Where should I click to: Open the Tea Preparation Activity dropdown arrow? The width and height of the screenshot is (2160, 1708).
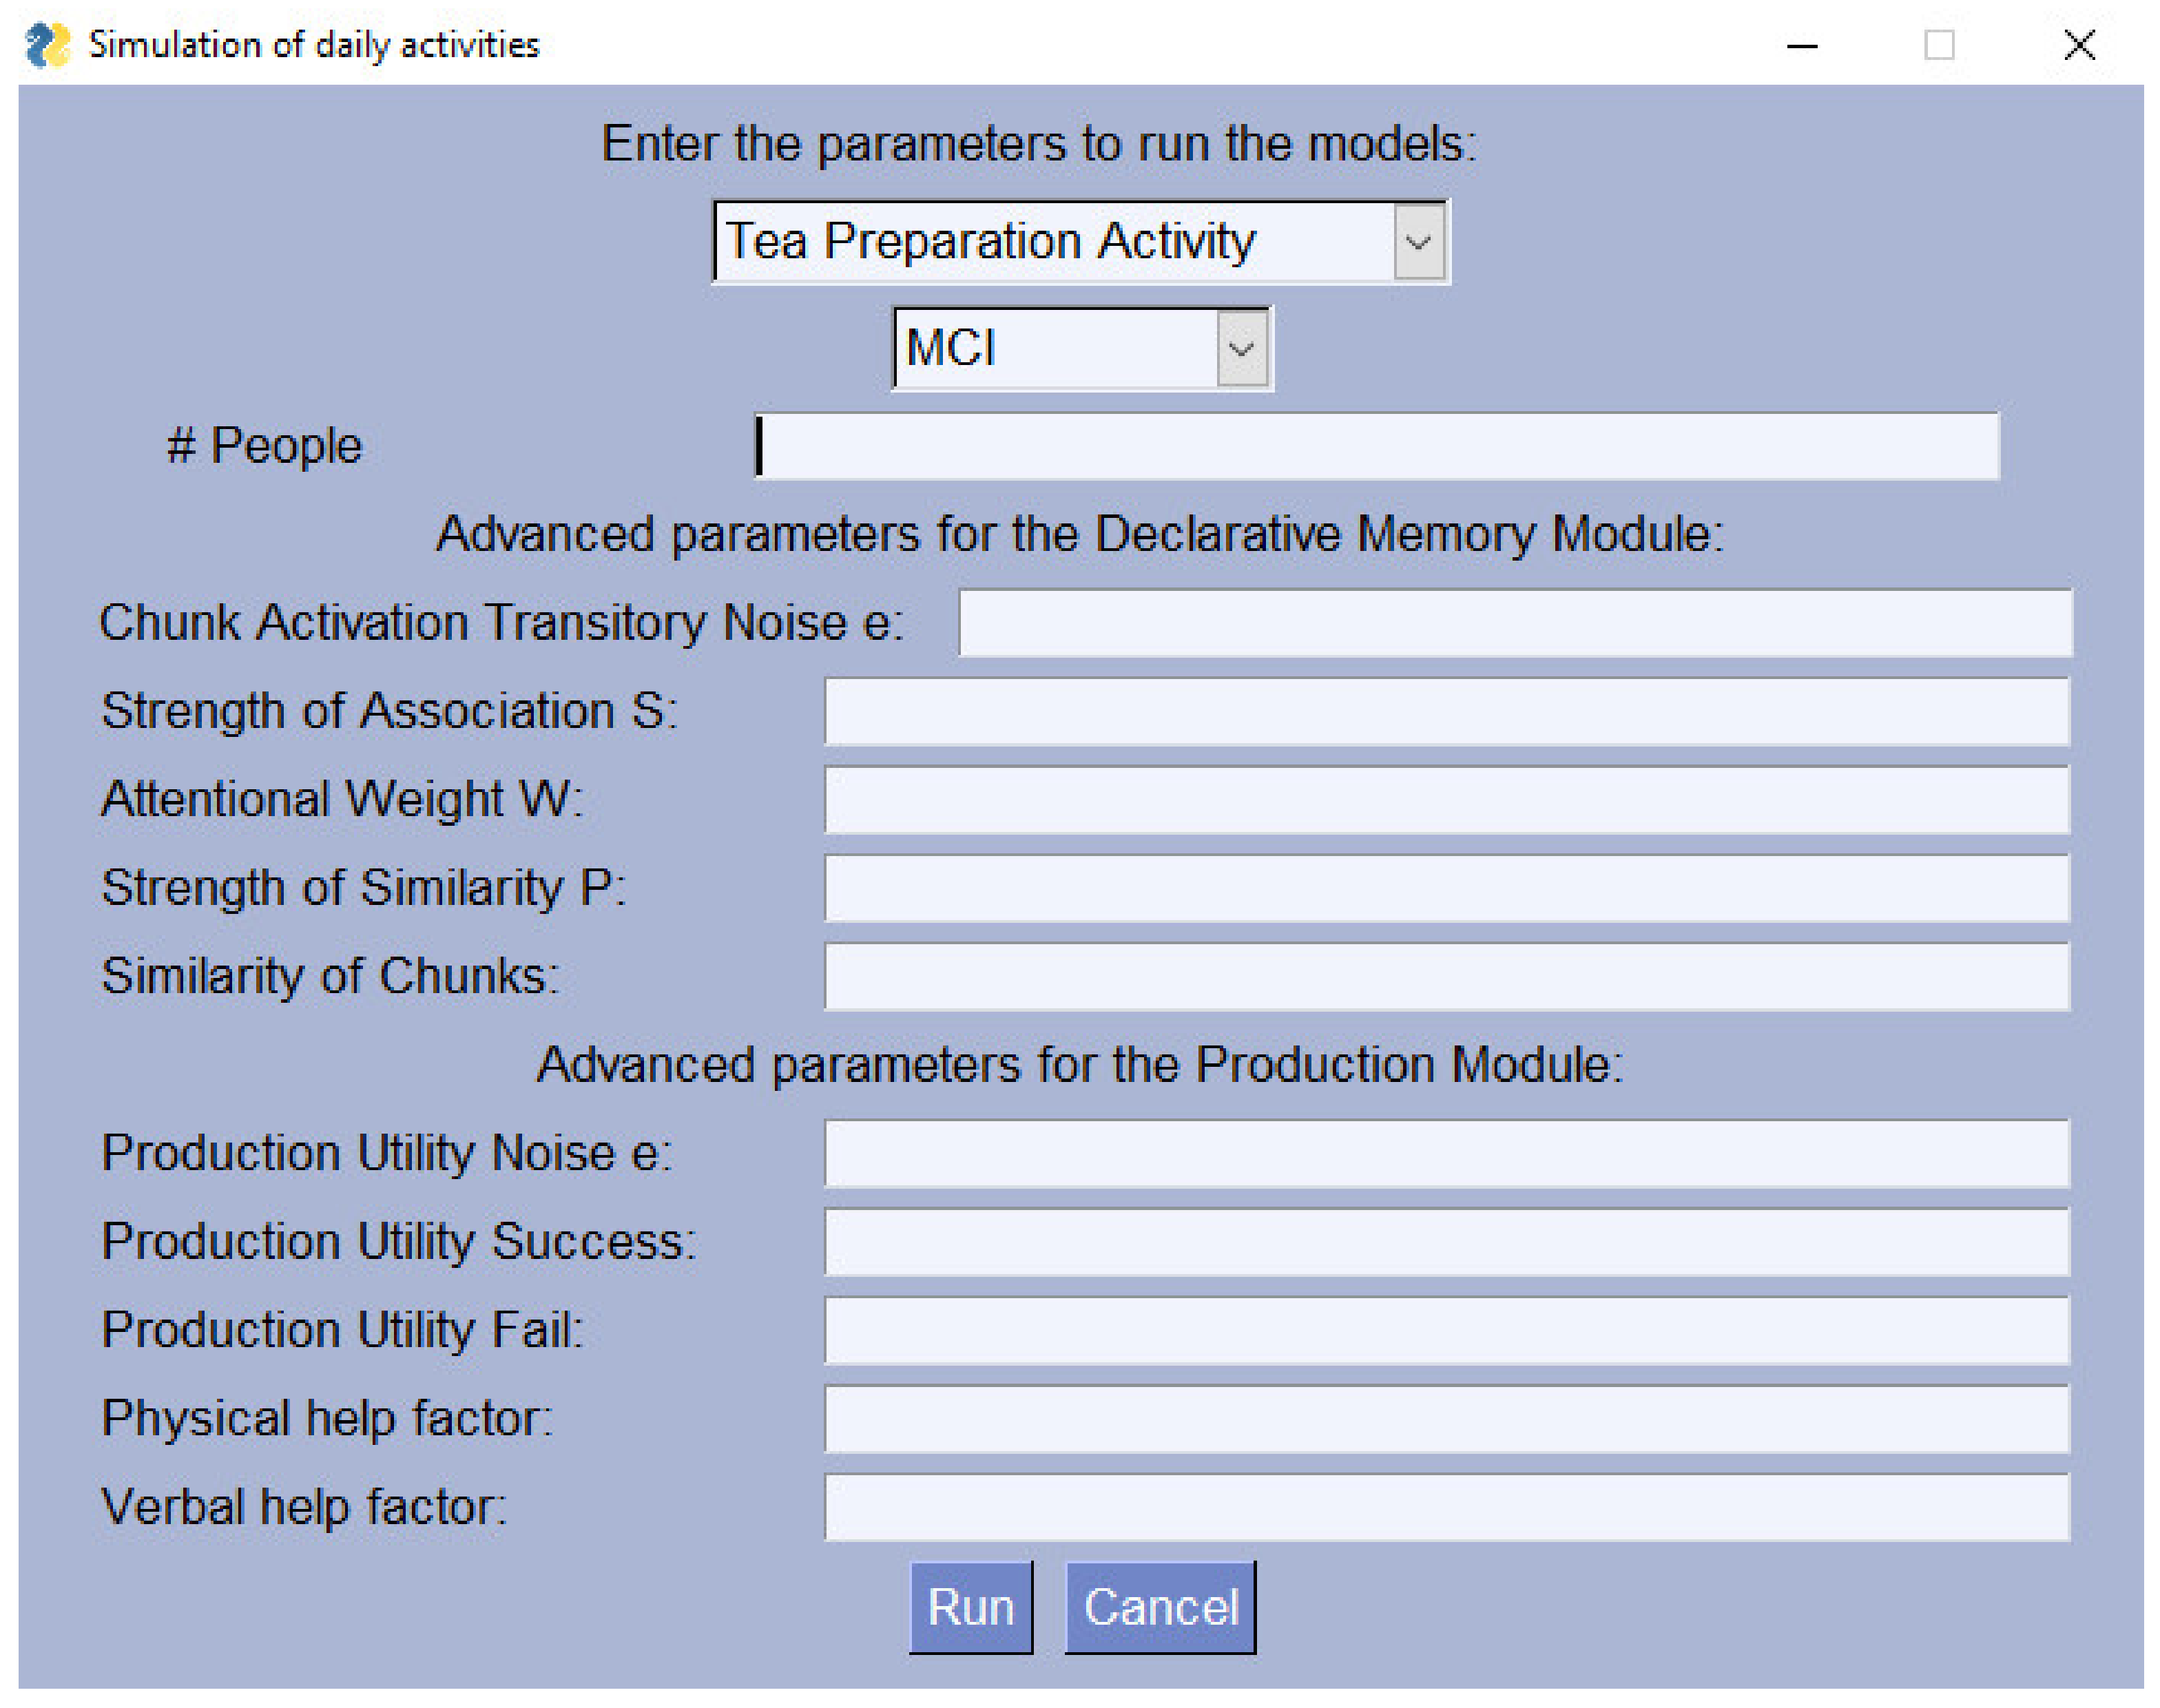pos(1418,242)
